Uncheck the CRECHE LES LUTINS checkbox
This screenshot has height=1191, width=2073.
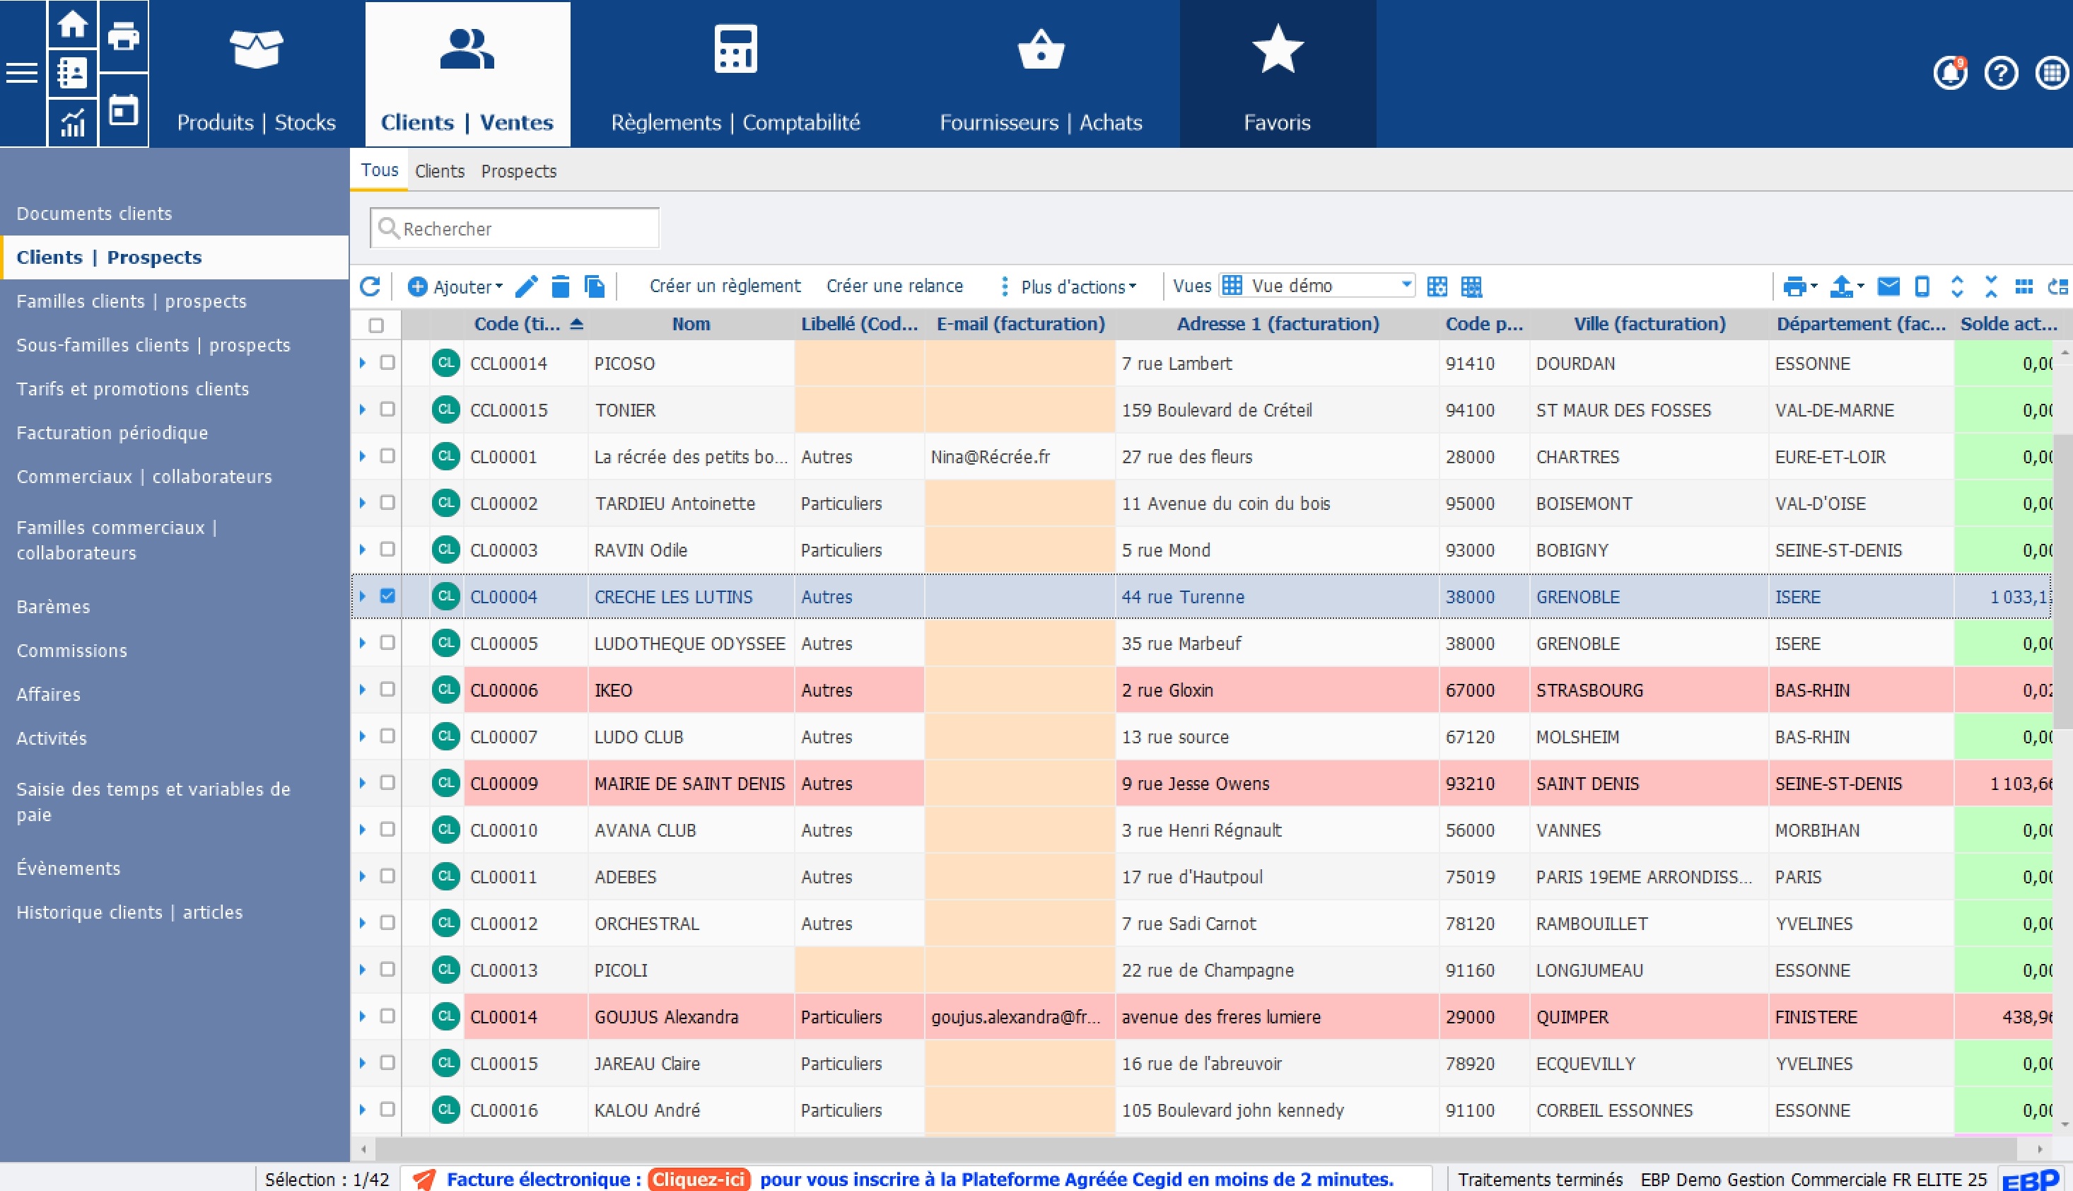(387, 596)
